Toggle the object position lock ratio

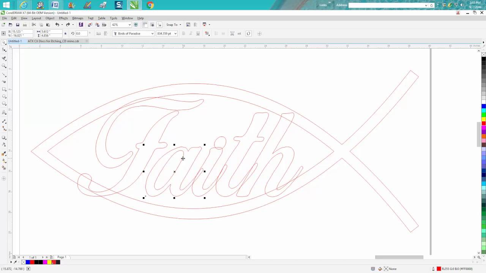65,33
